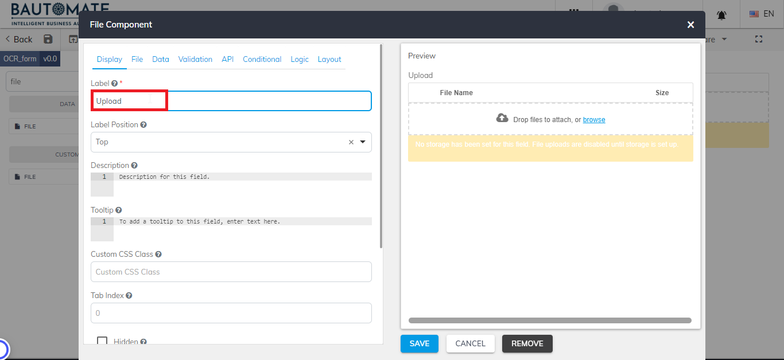Image resolution: width=784 pixels, height=360 pixels.
Task: Click the cloud upload icon in preview
Action: point(502,118)
